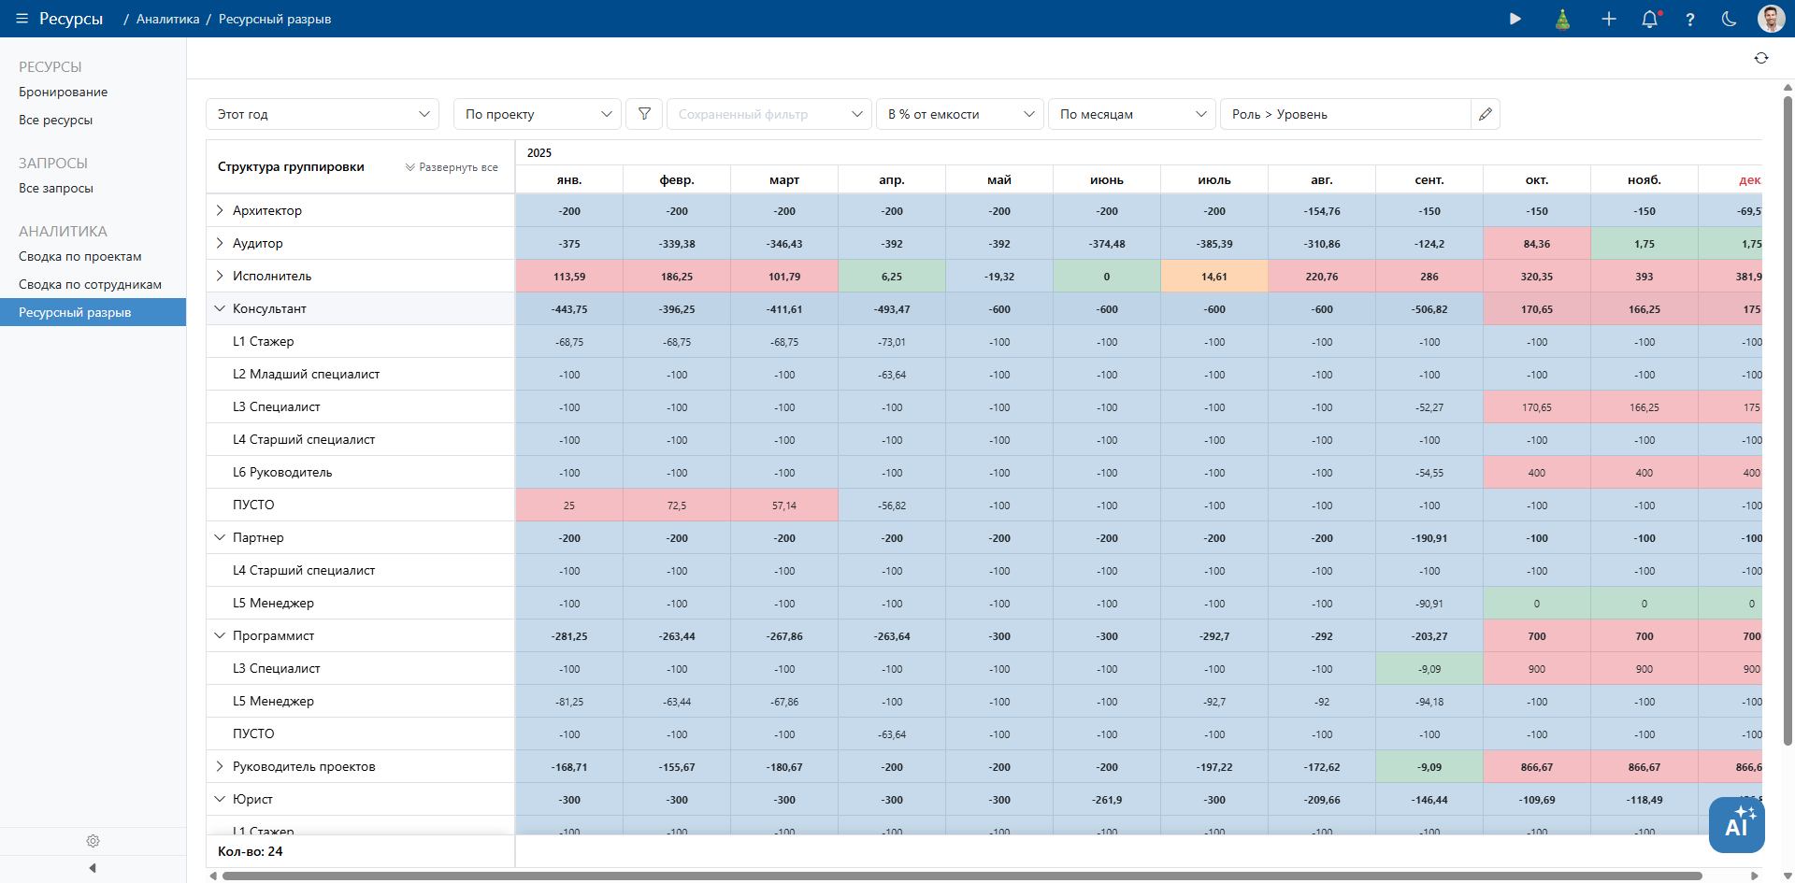Open the 'Этот год' period dropdown
Viewport: 1795px width, 883px height.
pos(323,114)
